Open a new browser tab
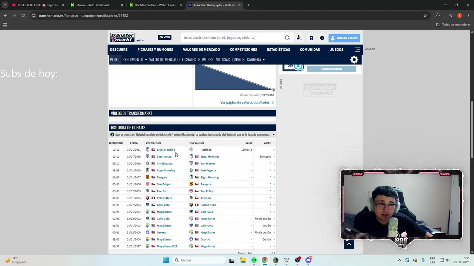 point(248,5)
